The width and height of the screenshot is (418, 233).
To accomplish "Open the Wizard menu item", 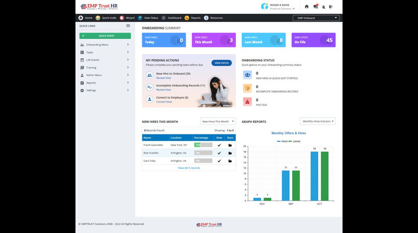I will [x=128, y=18].
